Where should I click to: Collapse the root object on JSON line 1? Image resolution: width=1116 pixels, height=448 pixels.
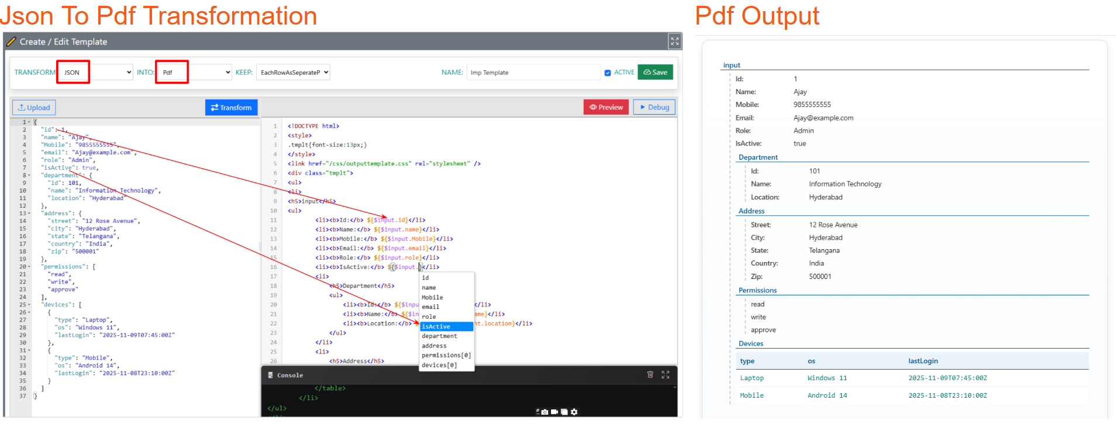29,122
